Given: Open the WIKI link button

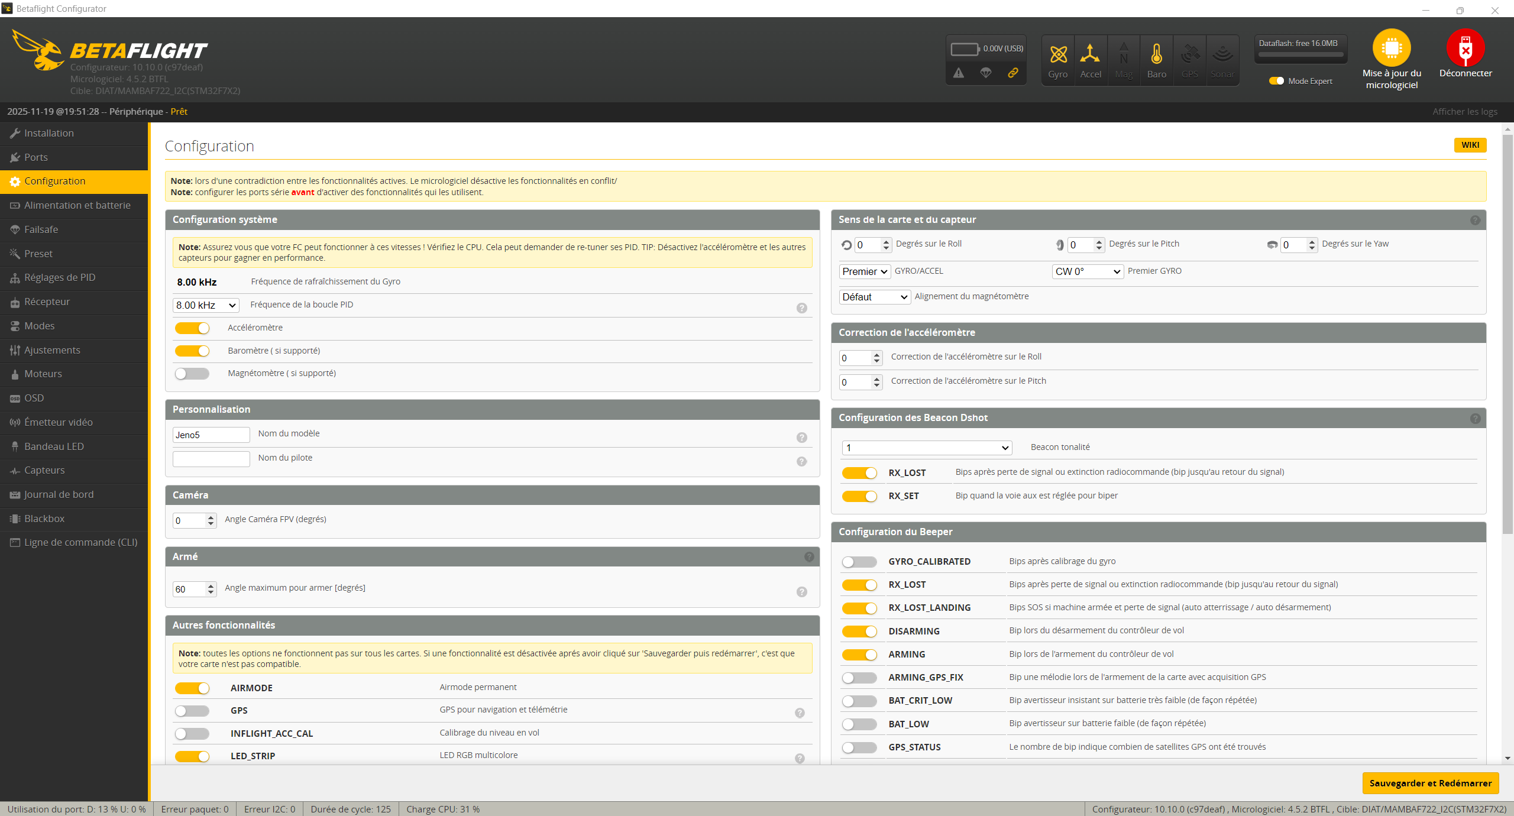Looking at the screenshot, I should pos(1470,145).
